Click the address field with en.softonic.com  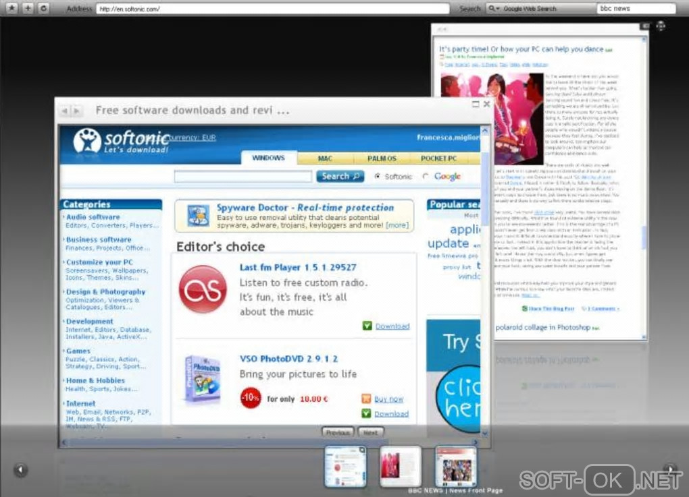pyautogui.click(x=272, y=9)
